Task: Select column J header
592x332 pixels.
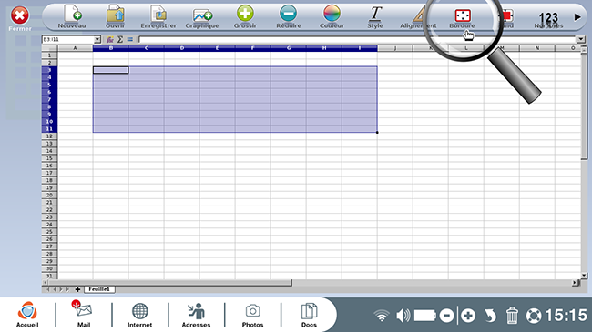Action: point(395,48)
